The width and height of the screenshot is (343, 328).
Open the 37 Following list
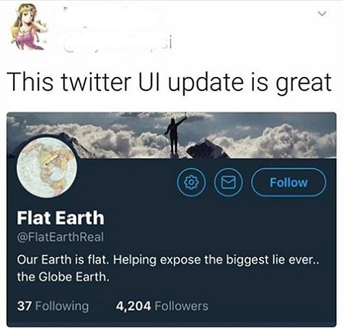click(53, 306)
